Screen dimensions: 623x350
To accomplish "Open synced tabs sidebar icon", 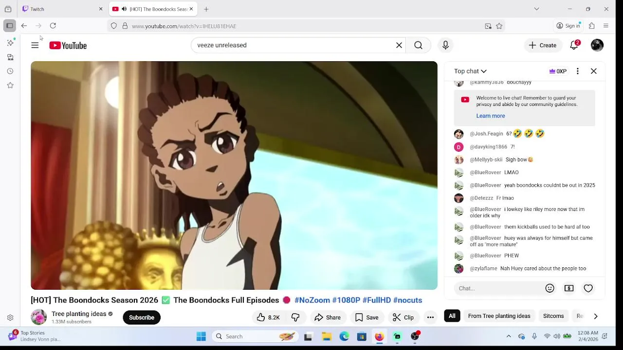I will [10, 57].
